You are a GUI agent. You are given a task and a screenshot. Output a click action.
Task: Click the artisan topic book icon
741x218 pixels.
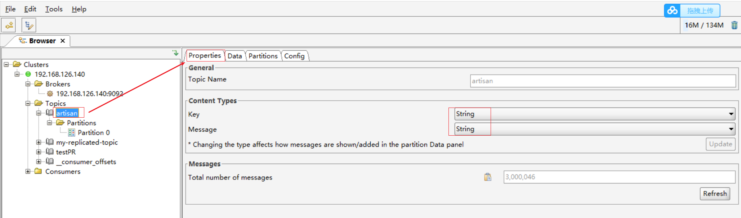(50, 113)
